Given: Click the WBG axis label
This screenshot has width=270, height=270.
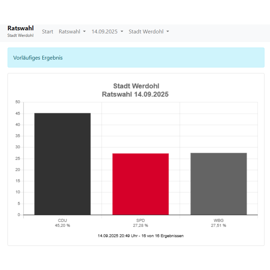Looking at the screenshot, I should (x=218, y=220).
